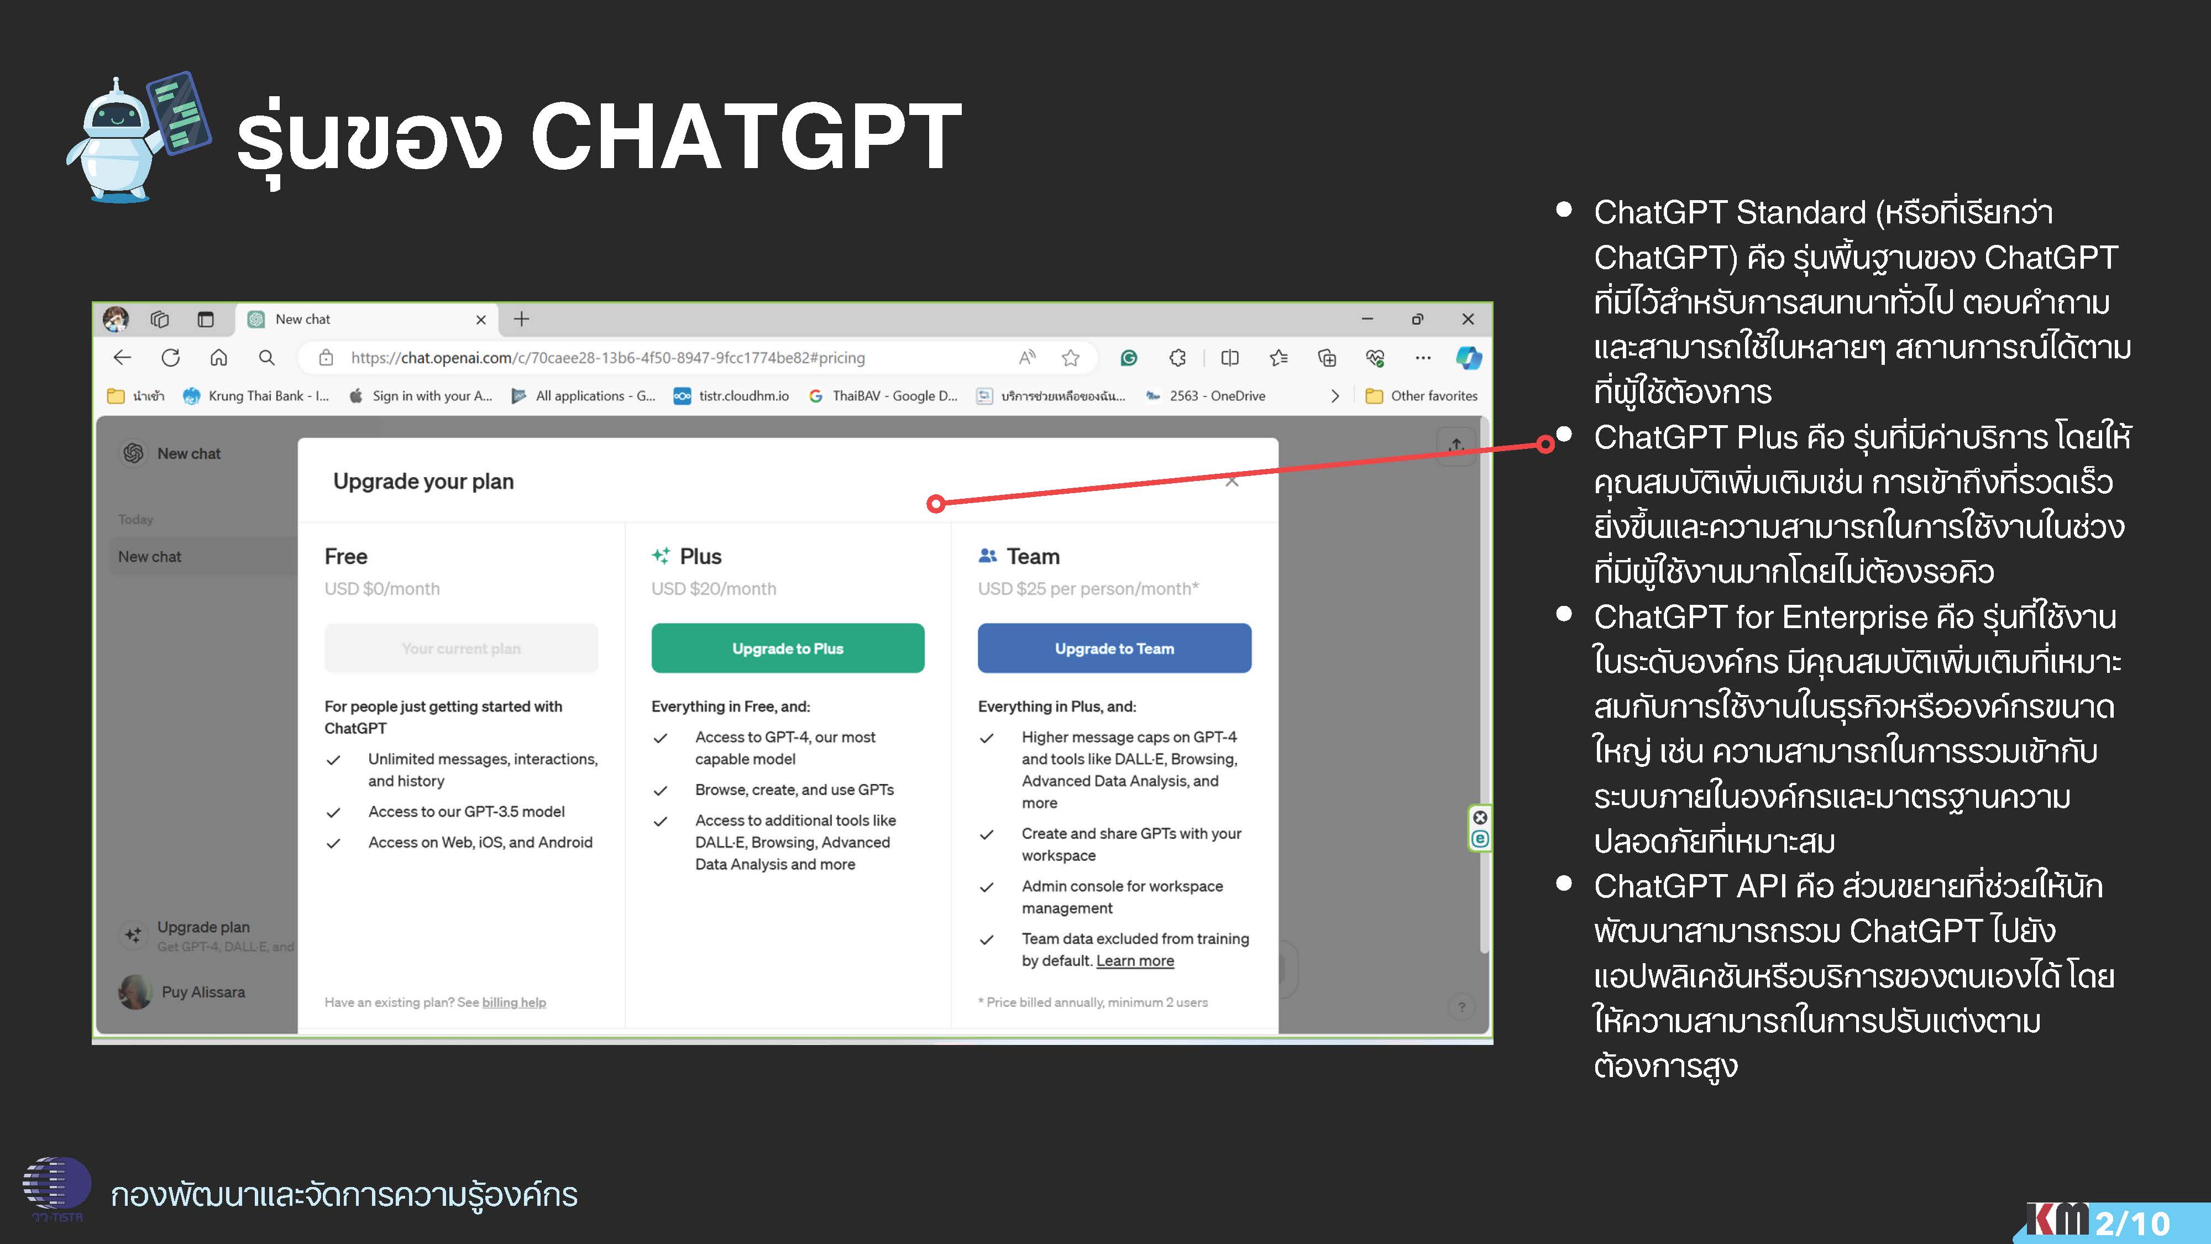
Task: Open the Copilot sidebar icon
Action: (x=1469, y=357)
